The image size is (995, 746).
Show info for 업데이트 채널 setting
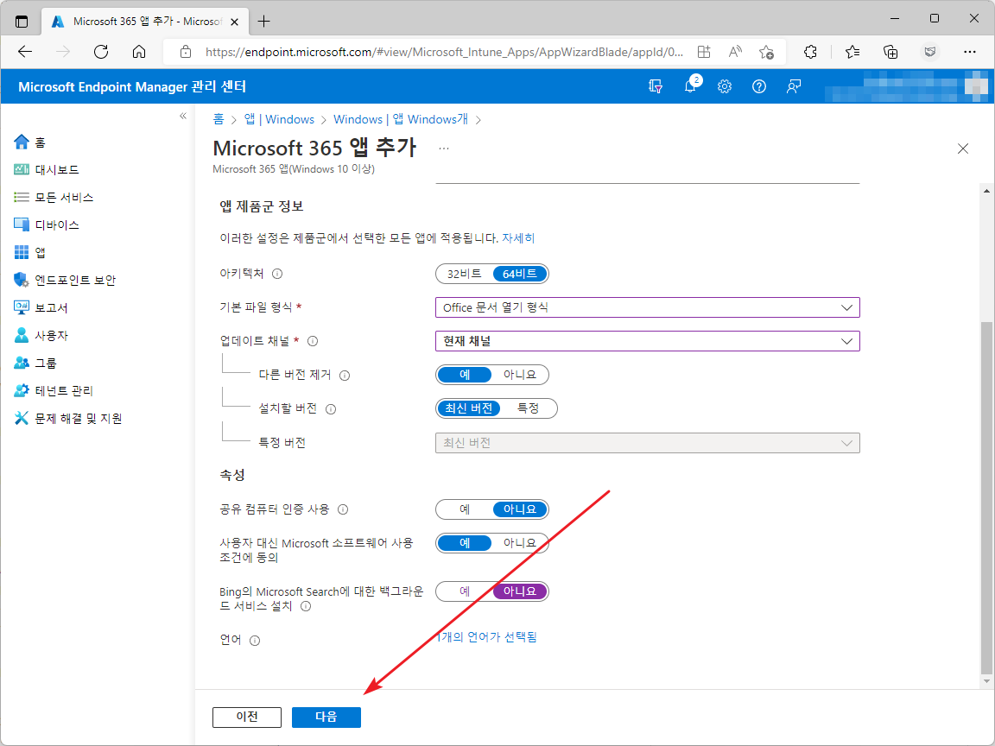pos(312,341)
